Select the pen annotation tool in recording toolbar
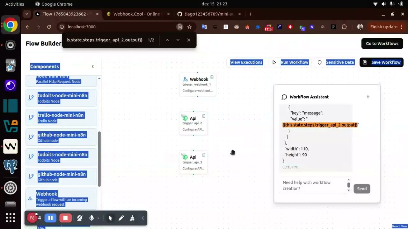The image size is (408, 229). tap(121, 218)
